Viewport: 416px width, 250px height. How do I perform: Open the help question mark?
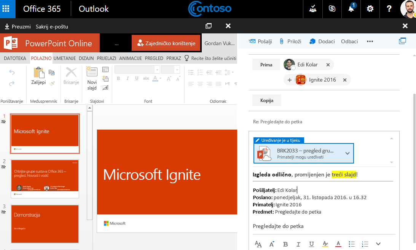tap(389, 9)
